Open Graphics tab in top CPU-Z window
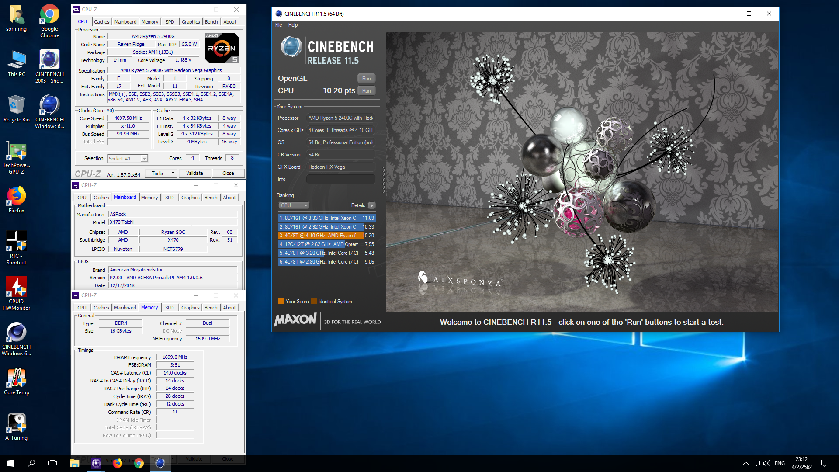 coord(191,22)
